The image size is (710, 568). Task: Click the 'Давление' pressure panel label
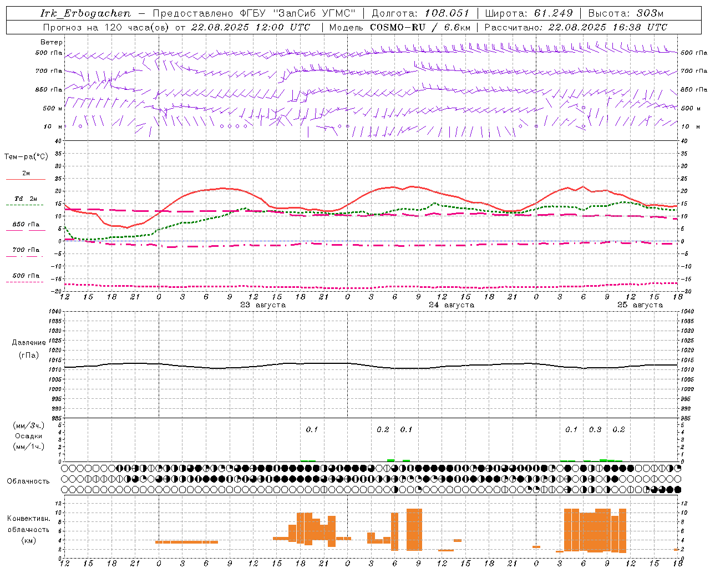28,343
